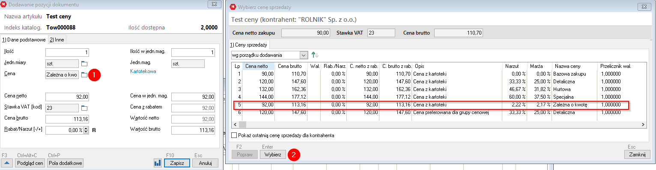Click the Cena 'Zależna o kwo' field
The width and height of the screenshot is (656, 170).
pos(62,75)
